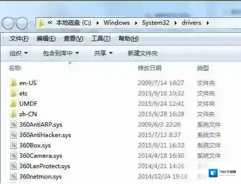The width and height of the screenshot is (241, 184).
Task: Click the 新建文件夹 button
Action: (x=143, y=53)
